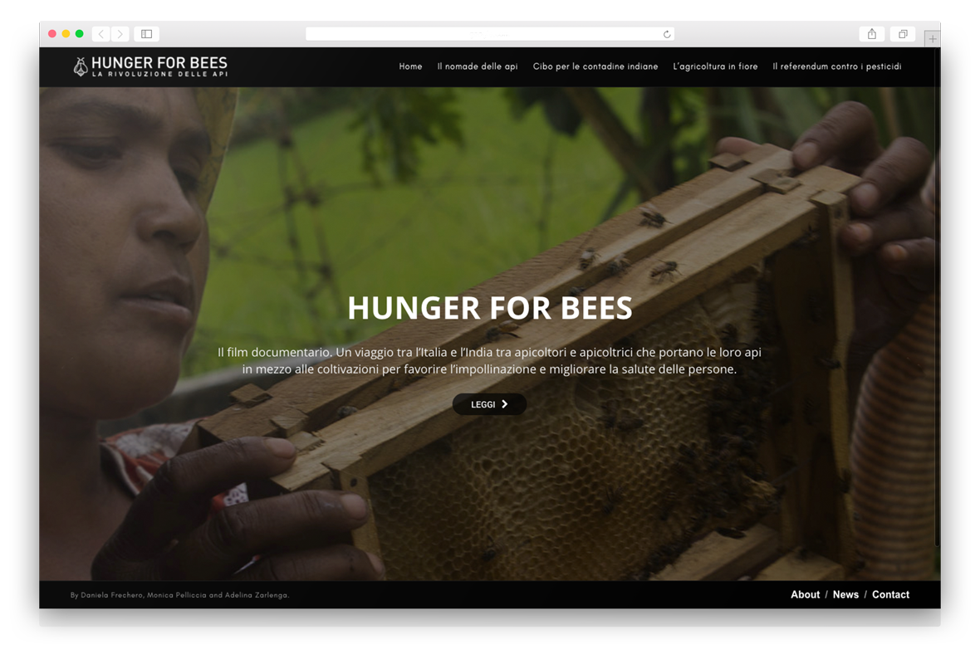Open the Safari share icon
The width and height of the screenshot is (980, 664).
tap(871, 34)
